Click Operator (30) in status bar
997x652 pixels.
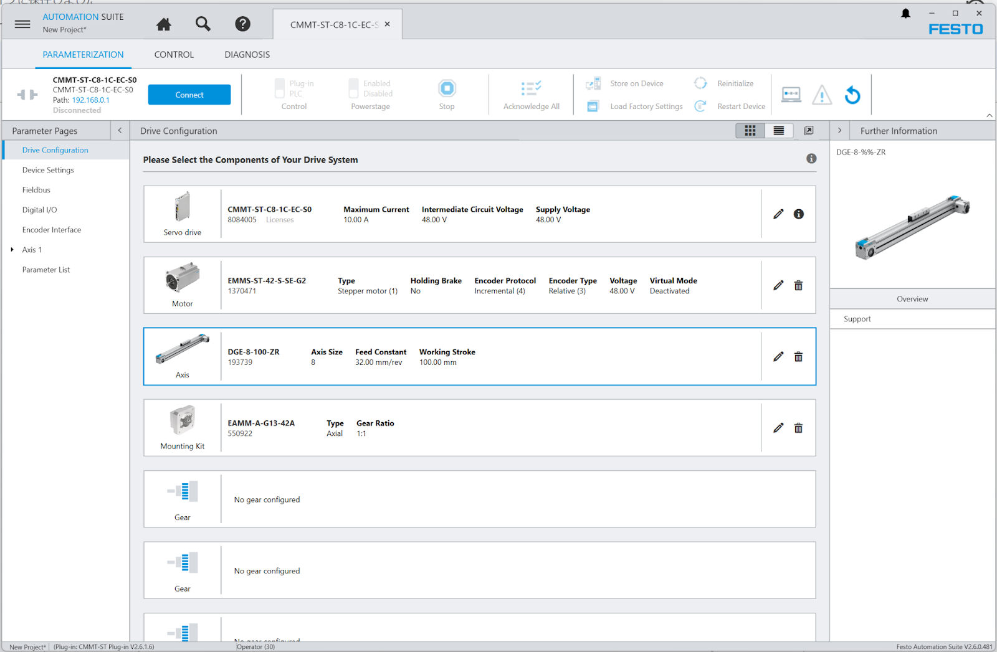(x=255, y=646)
